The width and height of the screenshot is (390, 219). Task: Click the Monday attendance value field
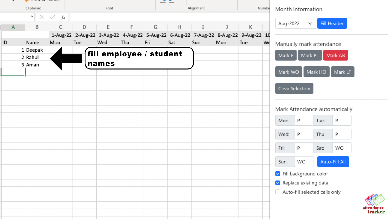(303, 120)
